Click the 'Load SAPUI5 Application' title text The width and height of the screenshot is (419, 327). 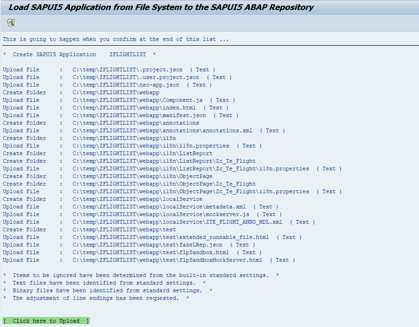[161, 7]
